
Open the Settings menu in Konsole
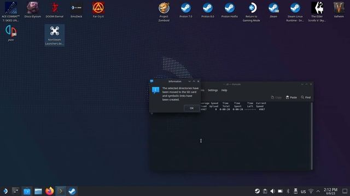(213, 90)
